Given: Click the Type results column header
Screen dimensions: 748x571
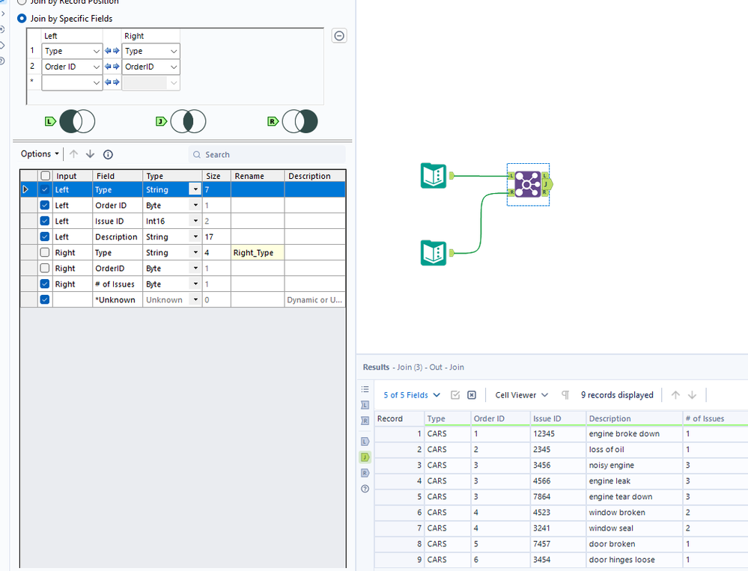Looking at the screenshot, I should tap(448, 418).
